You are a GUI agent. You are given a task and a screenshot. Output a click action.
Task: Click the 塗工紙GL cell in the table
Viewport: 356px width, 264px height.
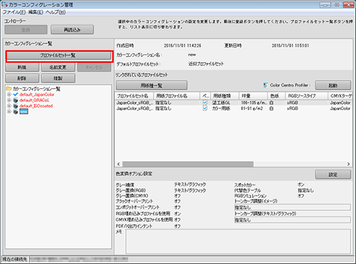click(x=221, y=103)
